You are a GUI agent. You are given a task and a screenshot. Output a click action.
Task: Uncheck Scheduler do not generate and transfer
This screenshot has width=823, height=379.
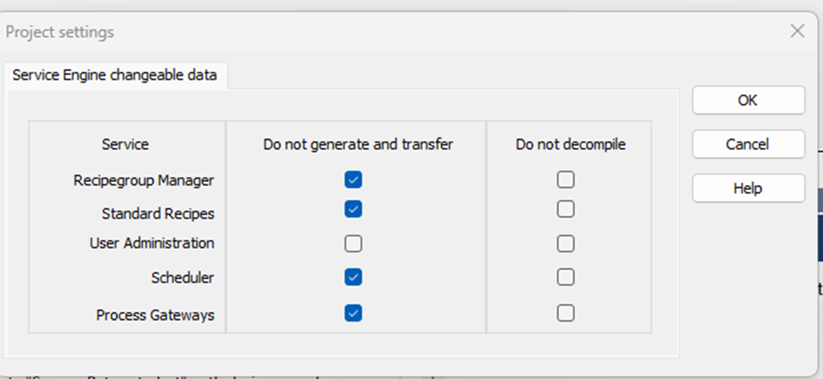[354, 277]
